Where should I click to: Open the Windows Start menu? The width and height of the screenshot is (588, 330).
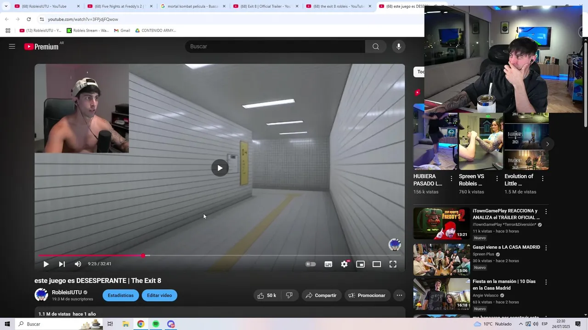click(x=7, y=324)
